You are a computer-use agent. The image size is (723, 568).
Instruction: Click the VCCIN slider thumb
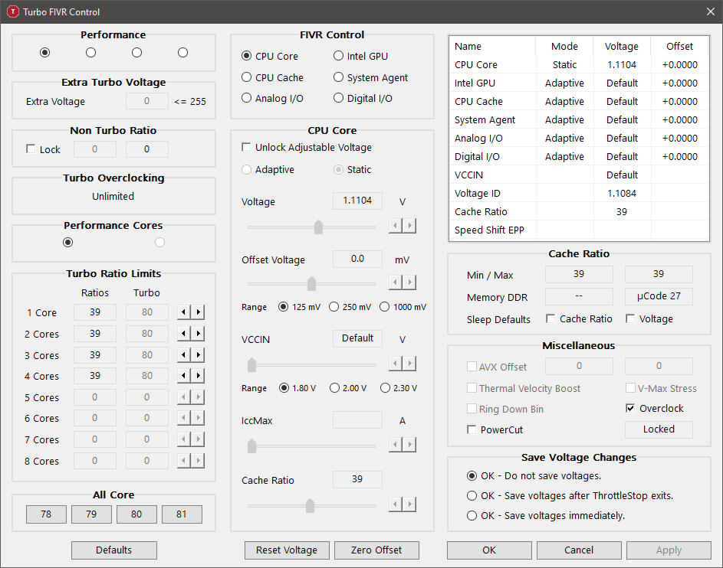coord(251,364)
